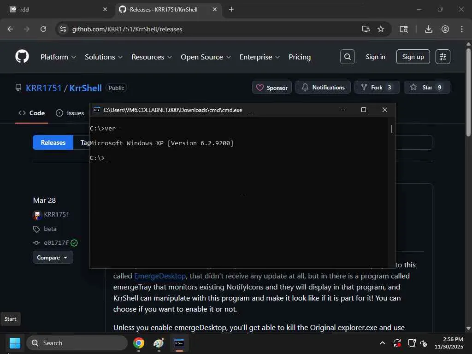
Task: Expand the Resources menu
Action: pos(152,57)
